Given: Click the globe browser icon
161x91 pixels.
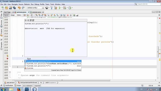Looking at the screenshot, I should click(47, 8).
